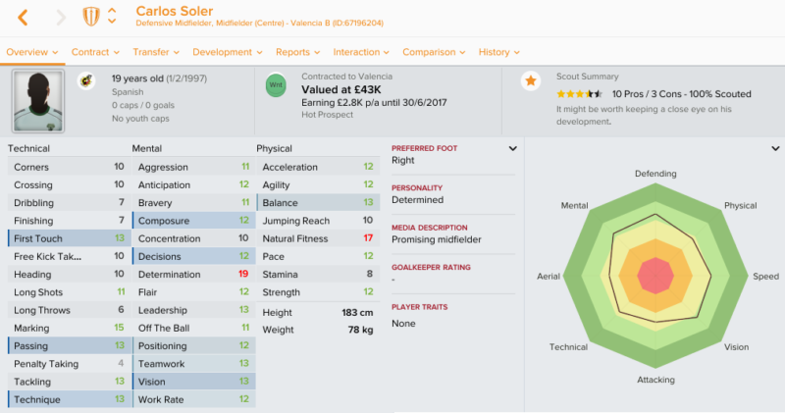The height and width of the screenshot is (413, 785).
Task: Open the Development menu
Action: click(x=228, y=52)
